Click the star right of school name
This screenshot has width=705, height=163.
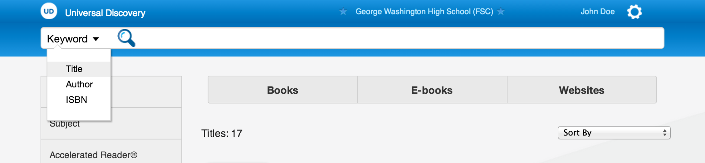[501, 12]
